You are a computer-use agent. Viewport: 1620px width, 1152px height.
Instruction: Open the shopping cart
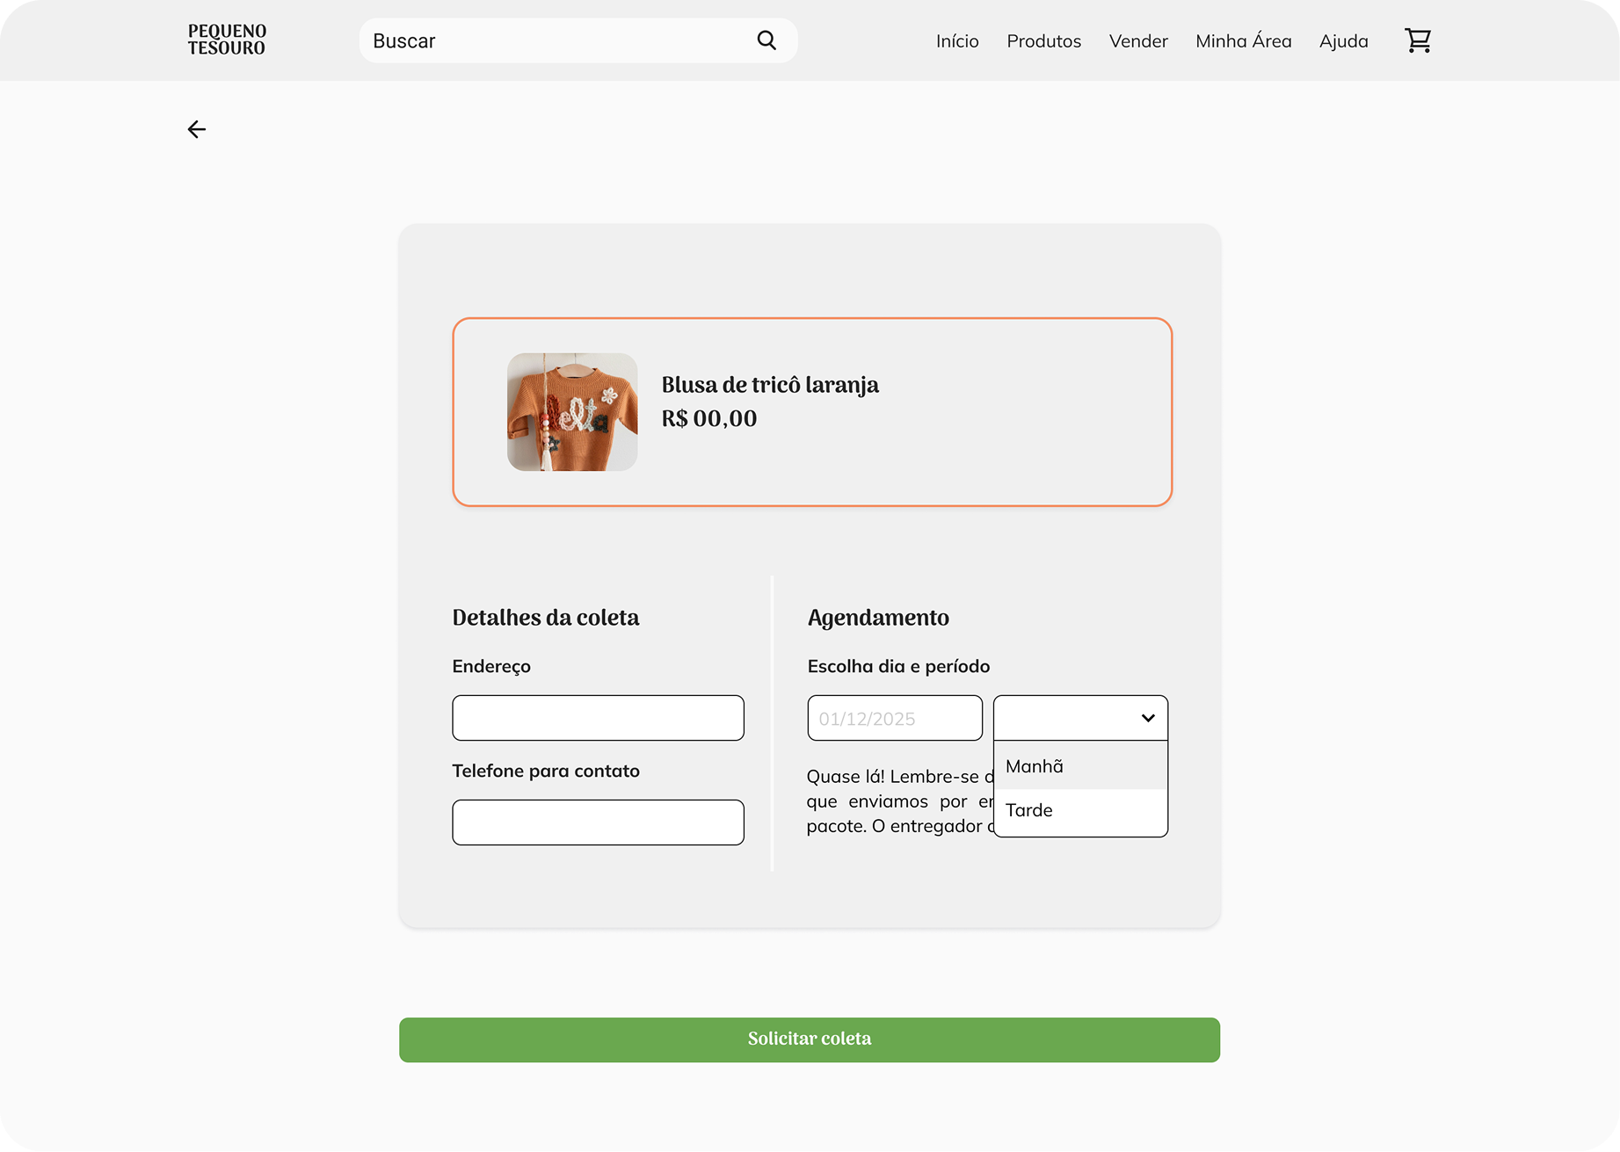[1417, 40]
